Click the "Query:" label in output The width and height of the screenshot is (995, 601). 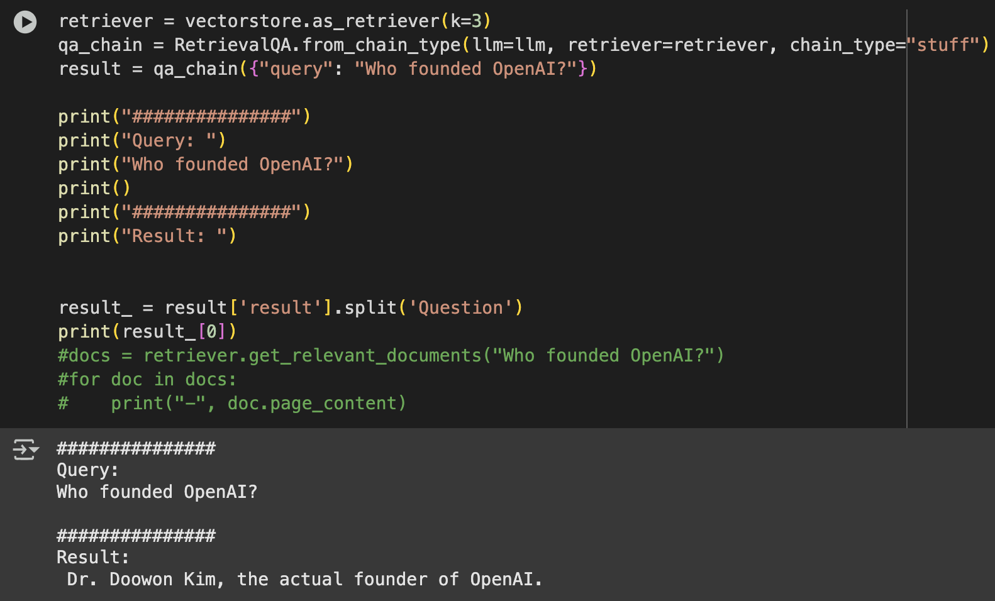87,470
